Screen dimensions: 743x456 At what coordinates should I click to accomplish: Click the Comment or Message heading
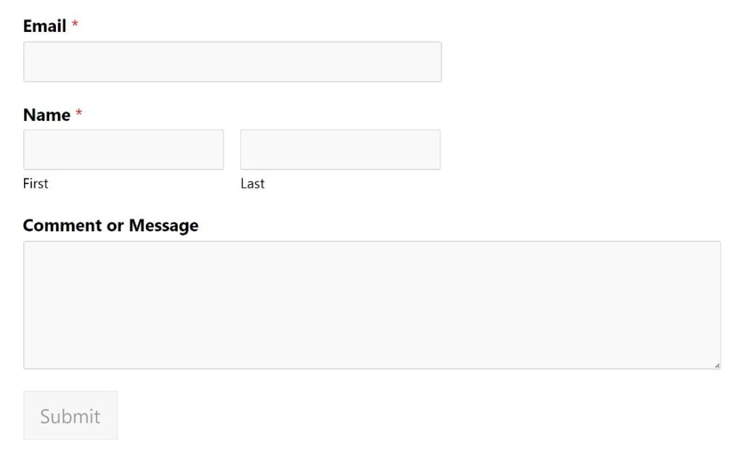(111, 225)
